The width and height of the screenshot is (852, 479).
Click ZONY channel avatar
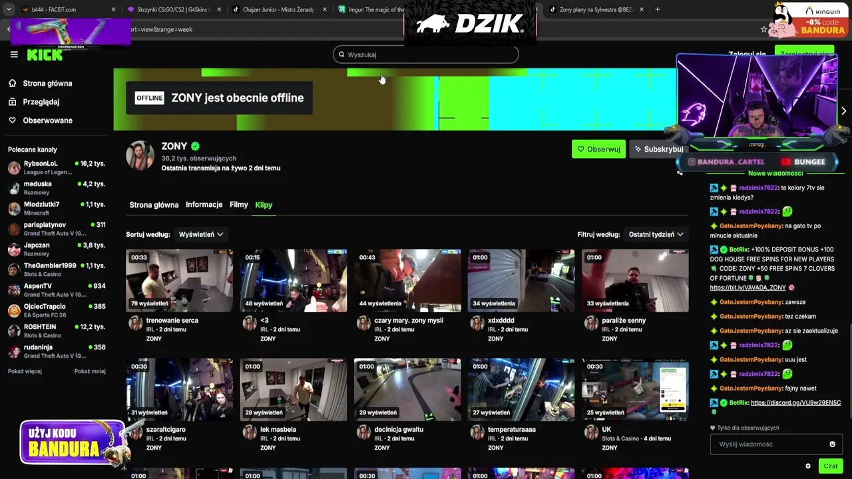(140, 156)
